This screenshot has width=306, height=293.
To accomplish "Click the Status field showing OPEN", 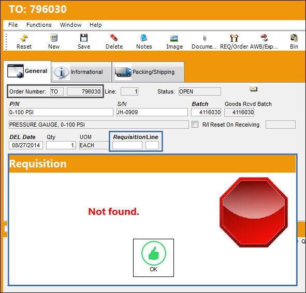I will [x=200, y=91].
